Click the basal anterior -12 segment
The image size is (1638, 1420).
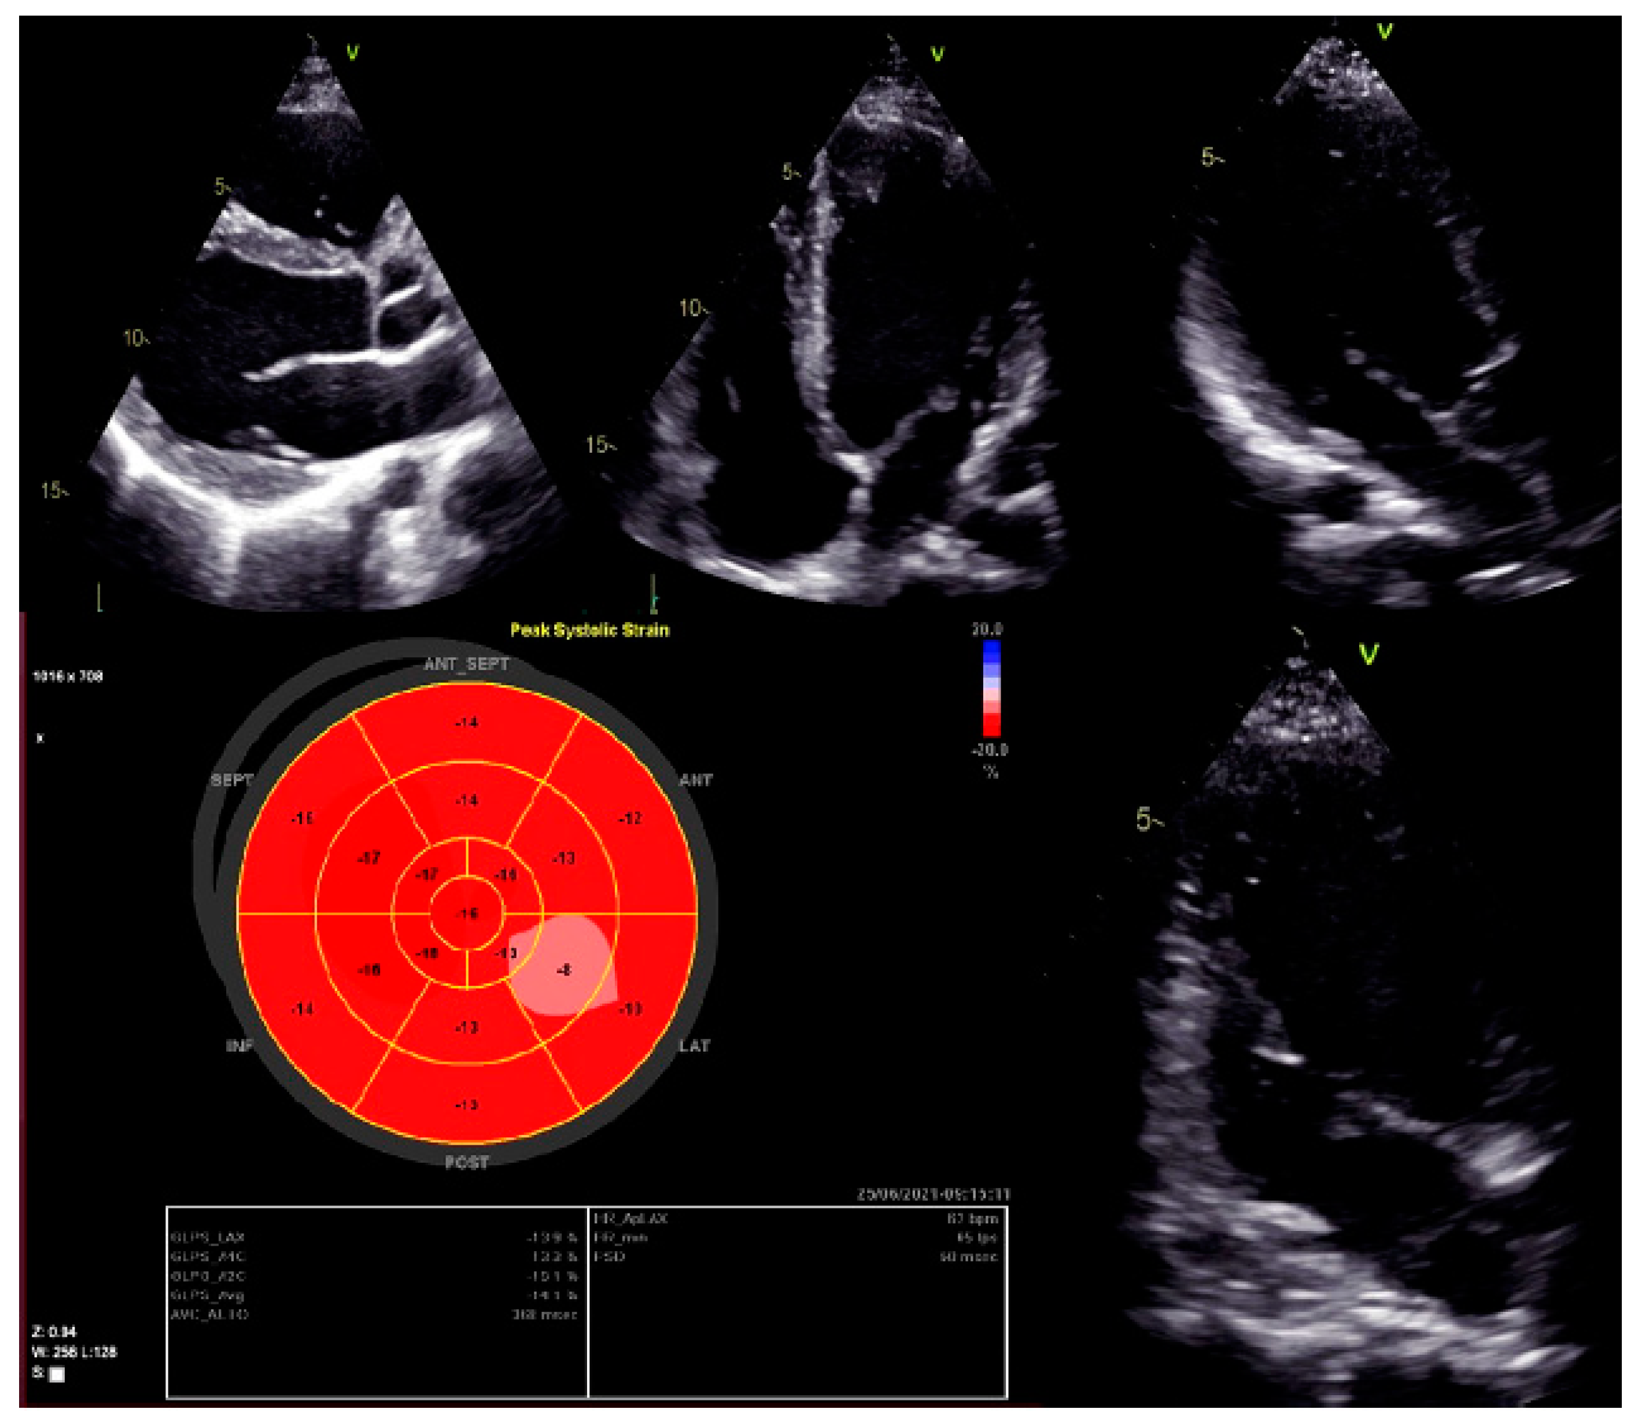[x=630, y=818]
